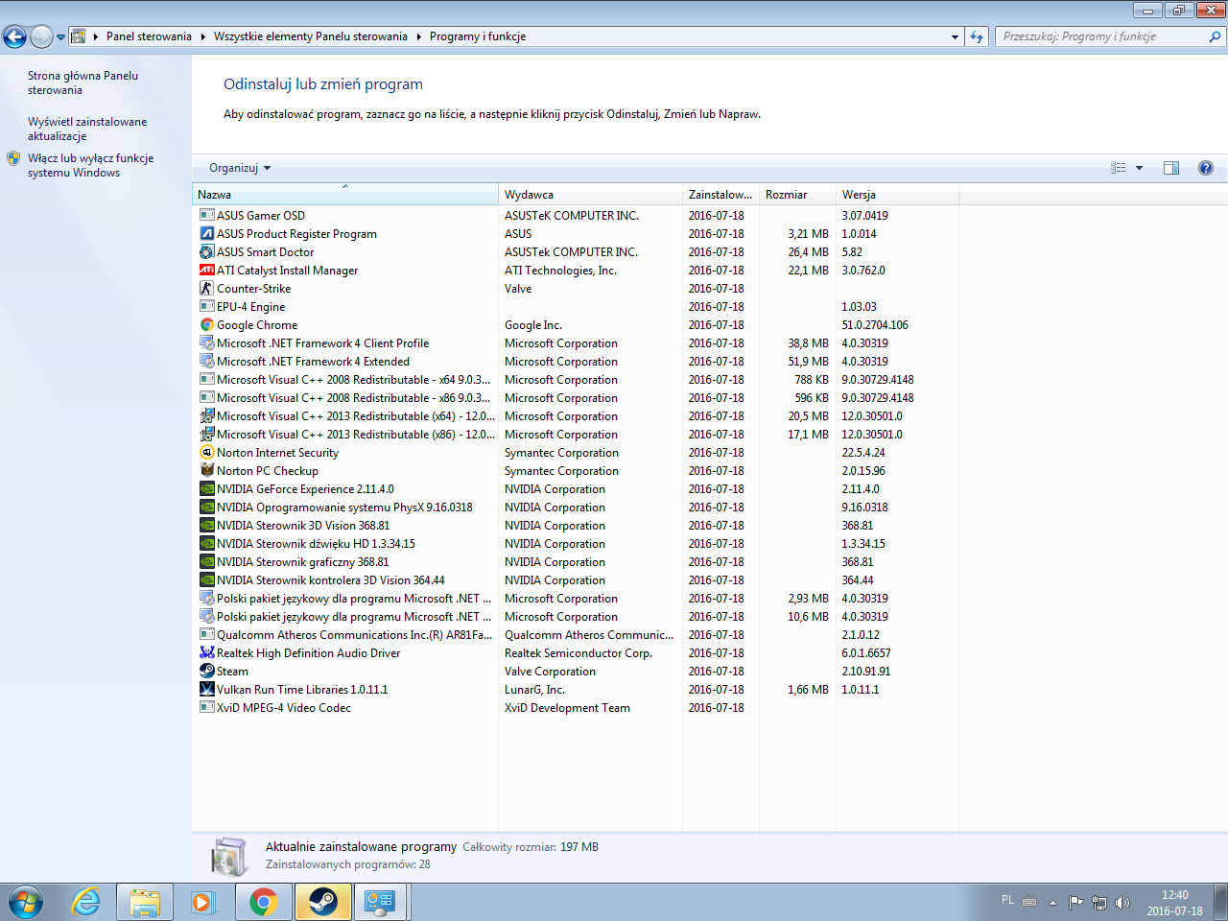Click the ASUS Smart Doctor icon

206,252
